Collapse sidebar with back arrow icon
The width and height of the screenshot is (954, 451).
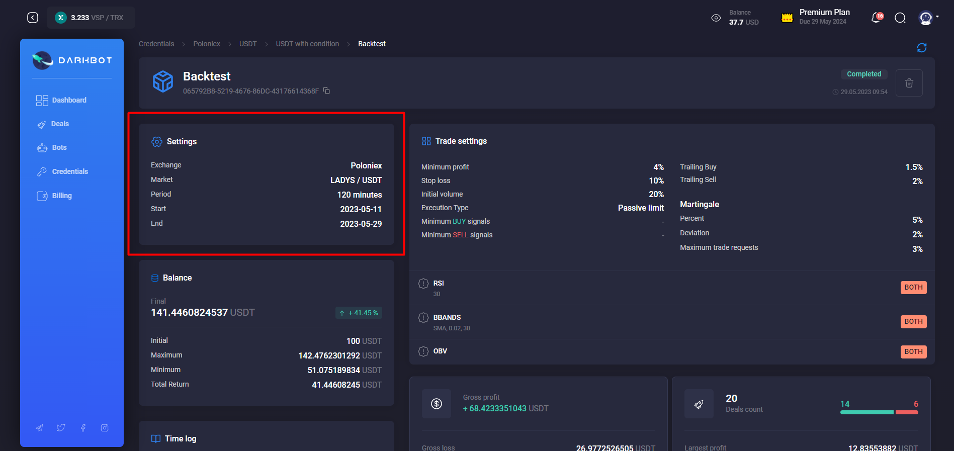[x=33, y=18]
